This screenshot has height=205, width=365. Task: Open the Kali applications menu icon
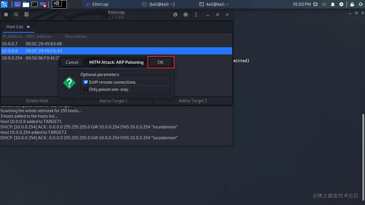[4, 4]
